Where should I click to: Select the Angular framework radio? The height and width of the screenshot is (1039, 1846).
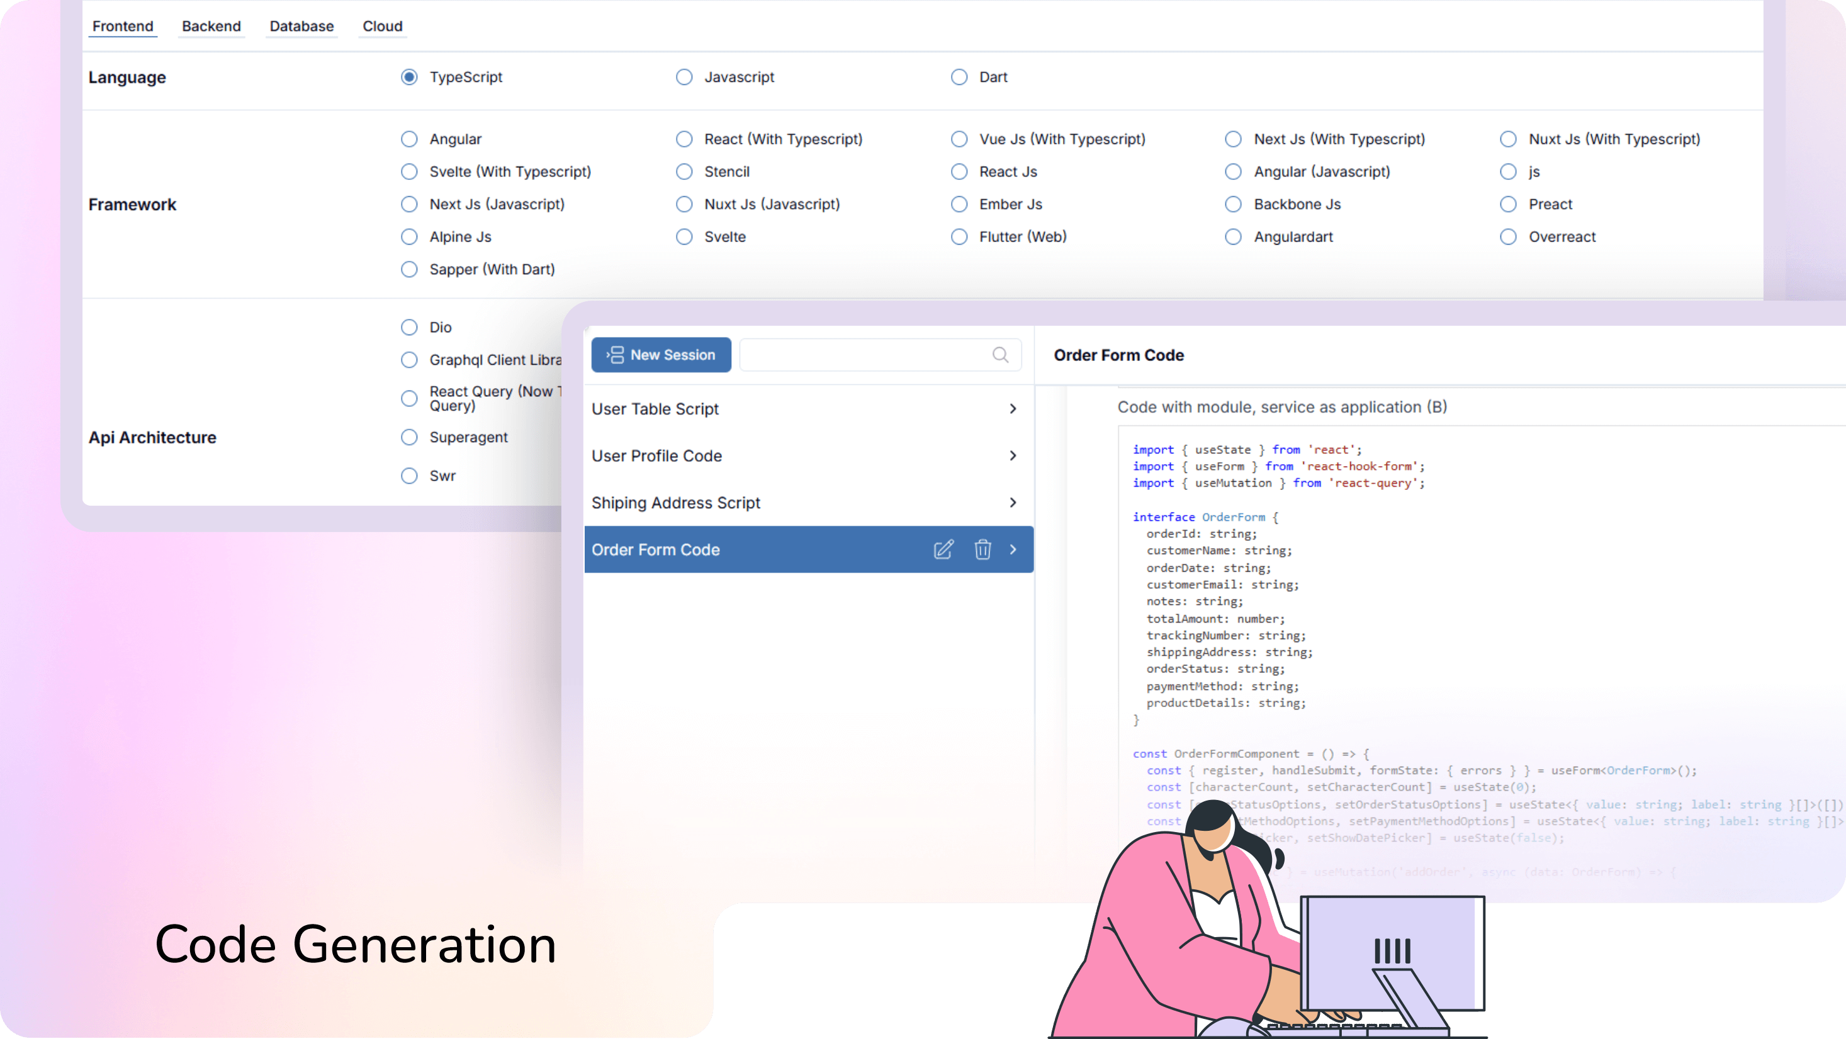409,139
